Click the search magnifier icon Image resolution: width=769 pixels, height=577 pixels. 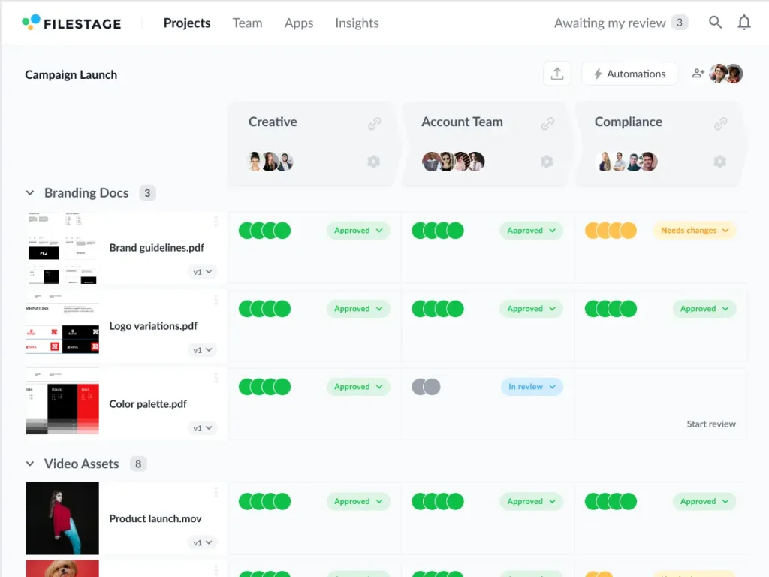715,23
